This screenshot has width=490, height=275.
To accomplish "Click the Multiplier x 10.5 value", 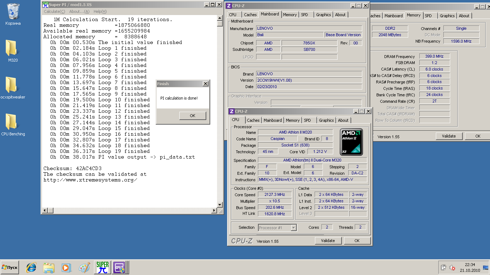I will pos(275,201).
